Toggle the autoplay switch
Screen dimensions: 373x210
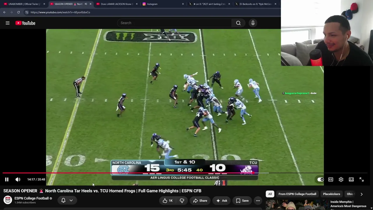tap(320, 180)
